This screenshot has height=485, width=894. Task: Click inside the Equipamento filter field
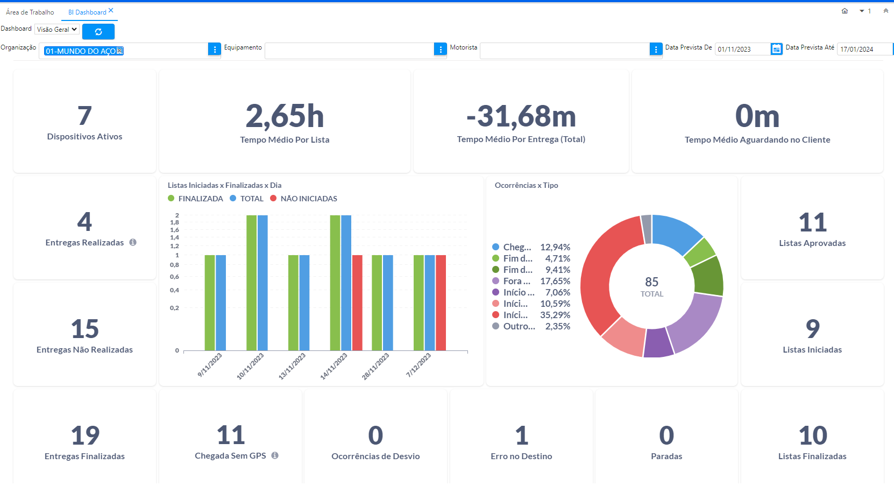[350, 51]
